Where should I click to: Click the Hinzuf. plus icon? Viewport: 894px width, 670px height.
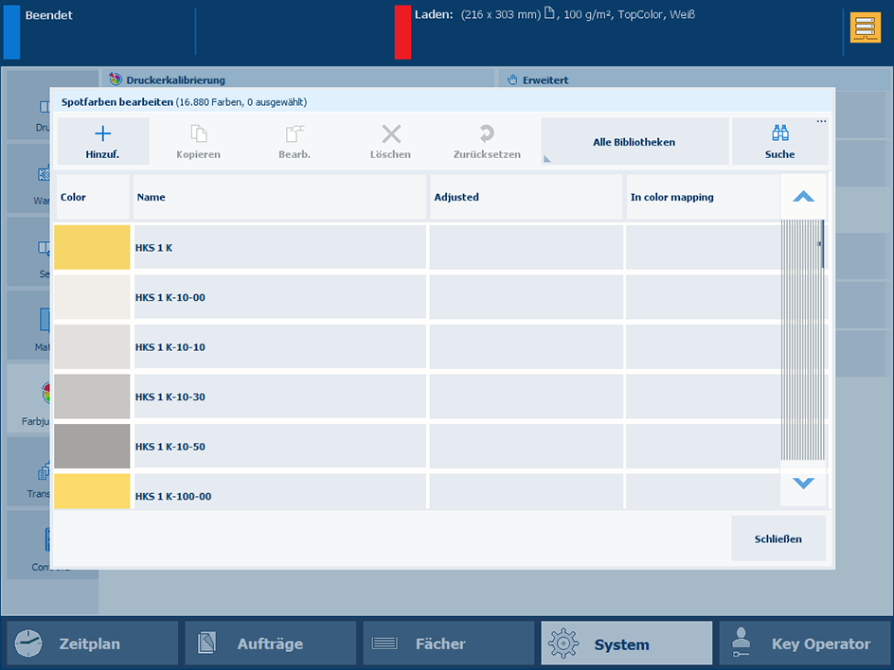click(103, 134)
